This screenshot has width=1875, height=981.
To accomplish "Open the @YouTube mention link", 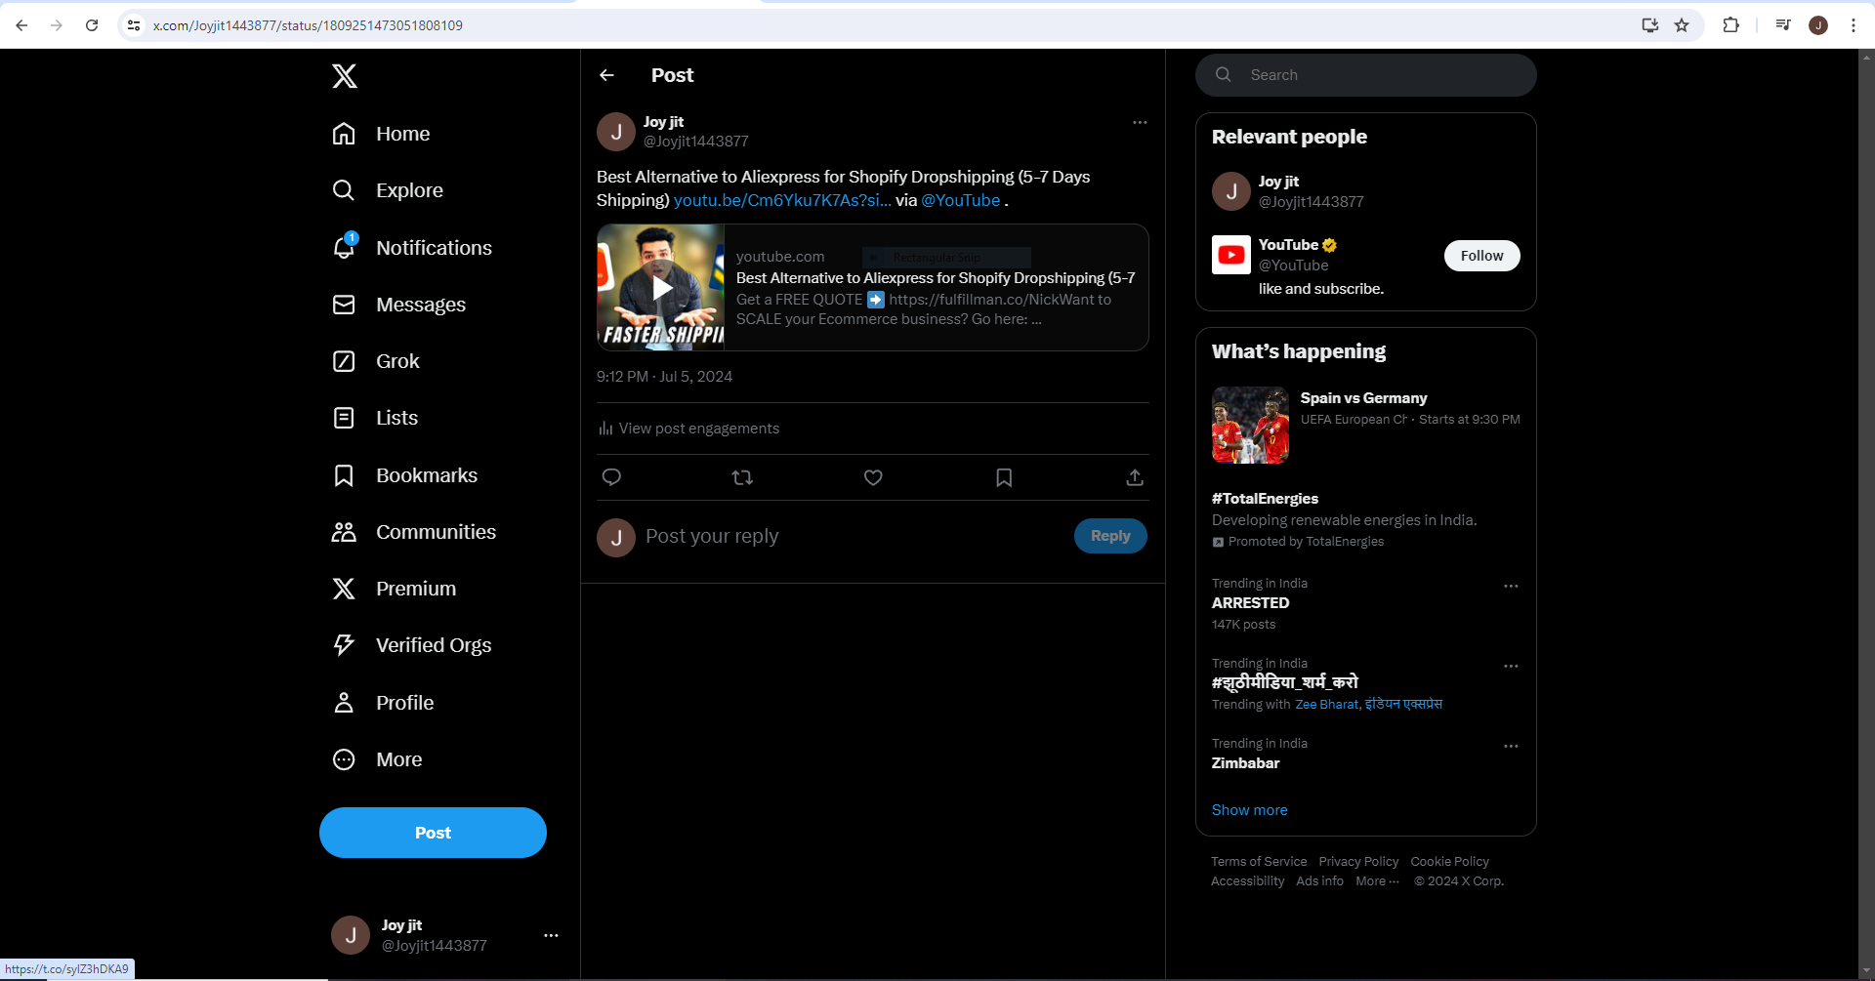I will [961, 200].
